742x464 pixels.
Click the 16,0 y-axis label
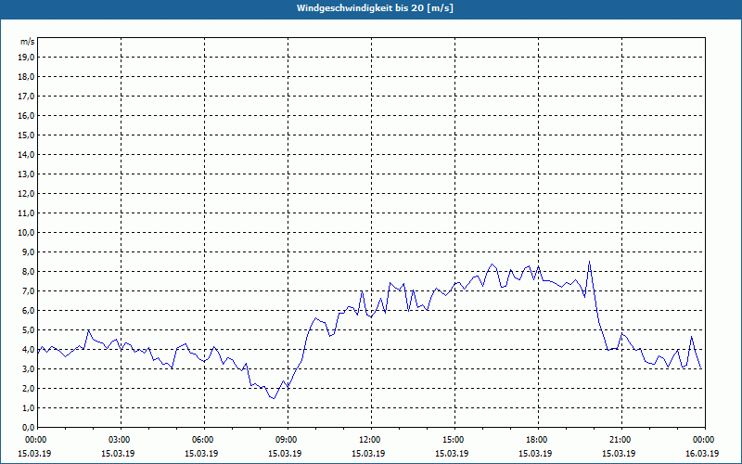tap(26, 115)
